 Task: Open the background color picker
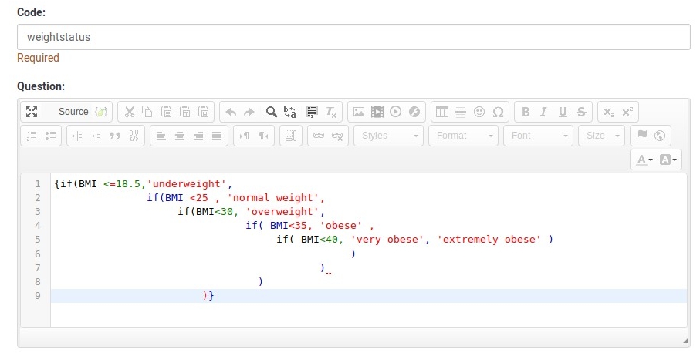pyautogui.click(x=669, y=160)
